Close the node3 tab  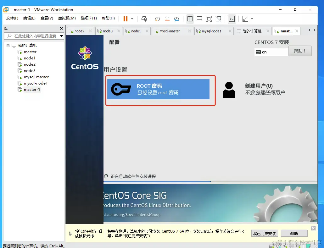click(119, 31)
